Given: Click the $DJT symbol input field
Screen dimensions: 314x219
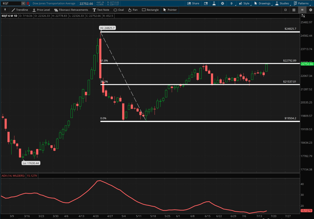Looking at the screenshot, I should (12, 3).
